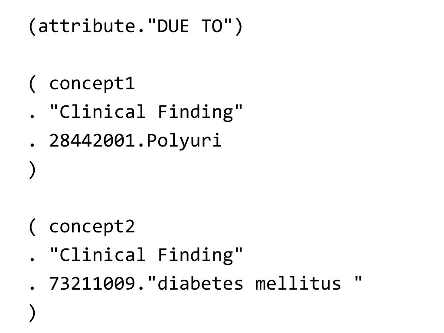
Task: Click the "DUE TO" quoted string
Action: (190, 26)
